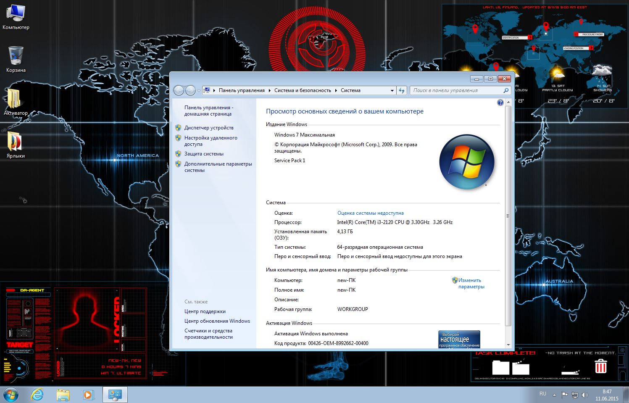
Task: Click the product code 00426-OEM-8992662-00400
Action: coord(338,343)
